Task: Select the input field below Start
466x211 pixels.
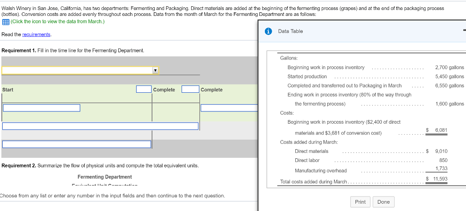Action: [41, 108]
